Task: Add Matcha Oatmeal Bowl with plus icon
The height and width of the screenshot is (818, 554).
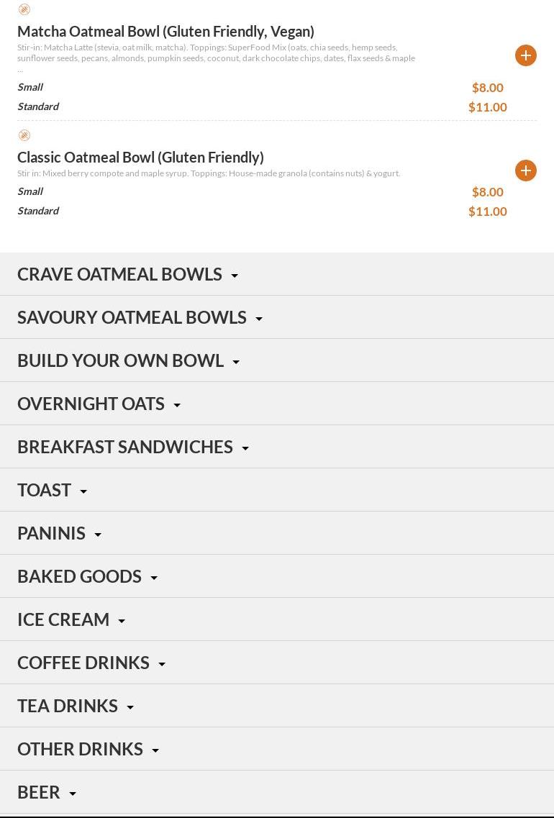Action: coord(526,55)
